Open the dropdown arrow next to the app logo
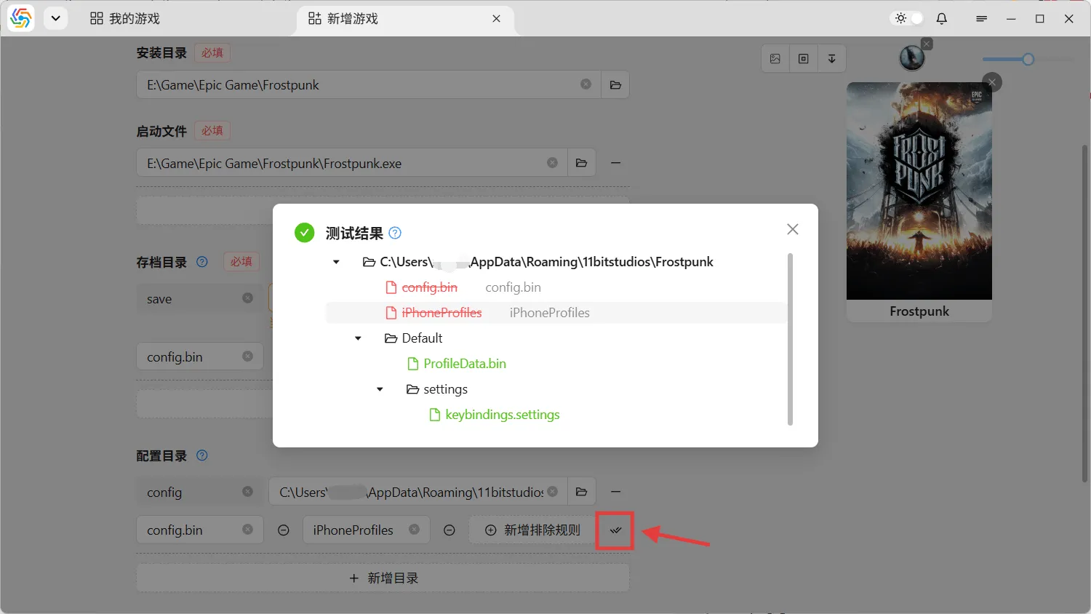Image resolution: width=1091 pixels, height=614 pixels. (x=55, y=19)
